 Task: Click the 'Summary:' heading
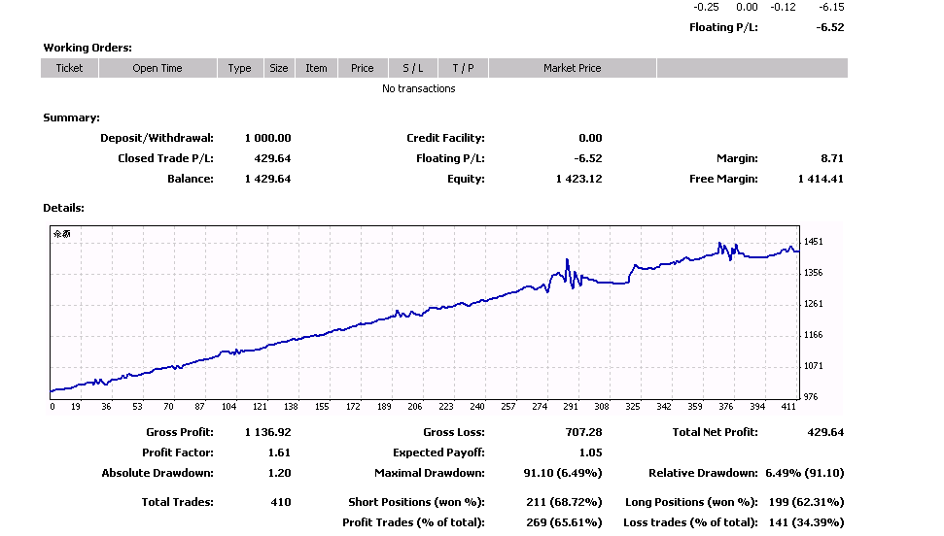(71, 117)
